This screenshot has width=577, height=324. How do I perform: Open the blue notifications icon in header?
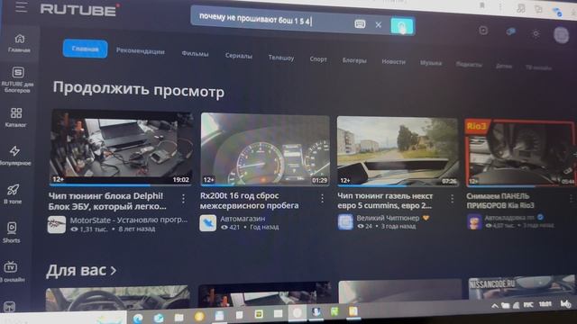click(510, 31)
